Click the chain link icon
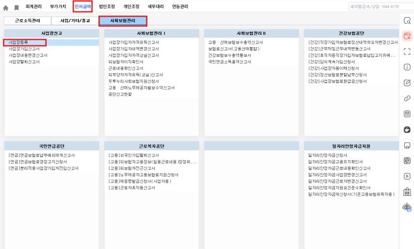The image size is (414, 249). pos(407,98)
